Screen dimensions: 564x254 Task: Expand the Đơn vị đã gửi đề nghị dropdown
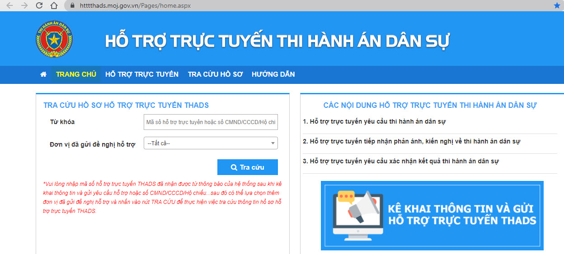click(211, 143)
